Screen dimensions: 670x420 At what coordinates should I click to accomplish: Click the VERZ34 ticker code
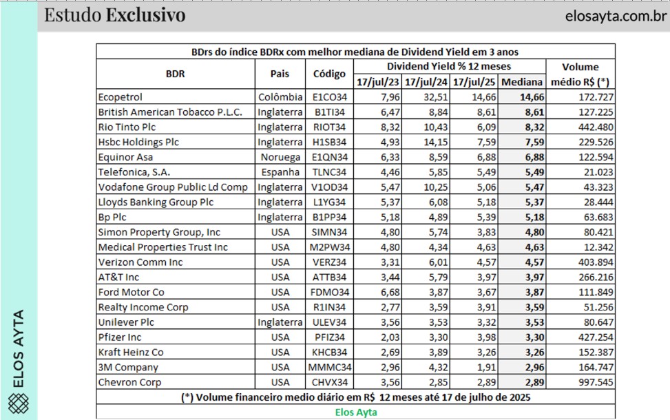tap(329, 262)
